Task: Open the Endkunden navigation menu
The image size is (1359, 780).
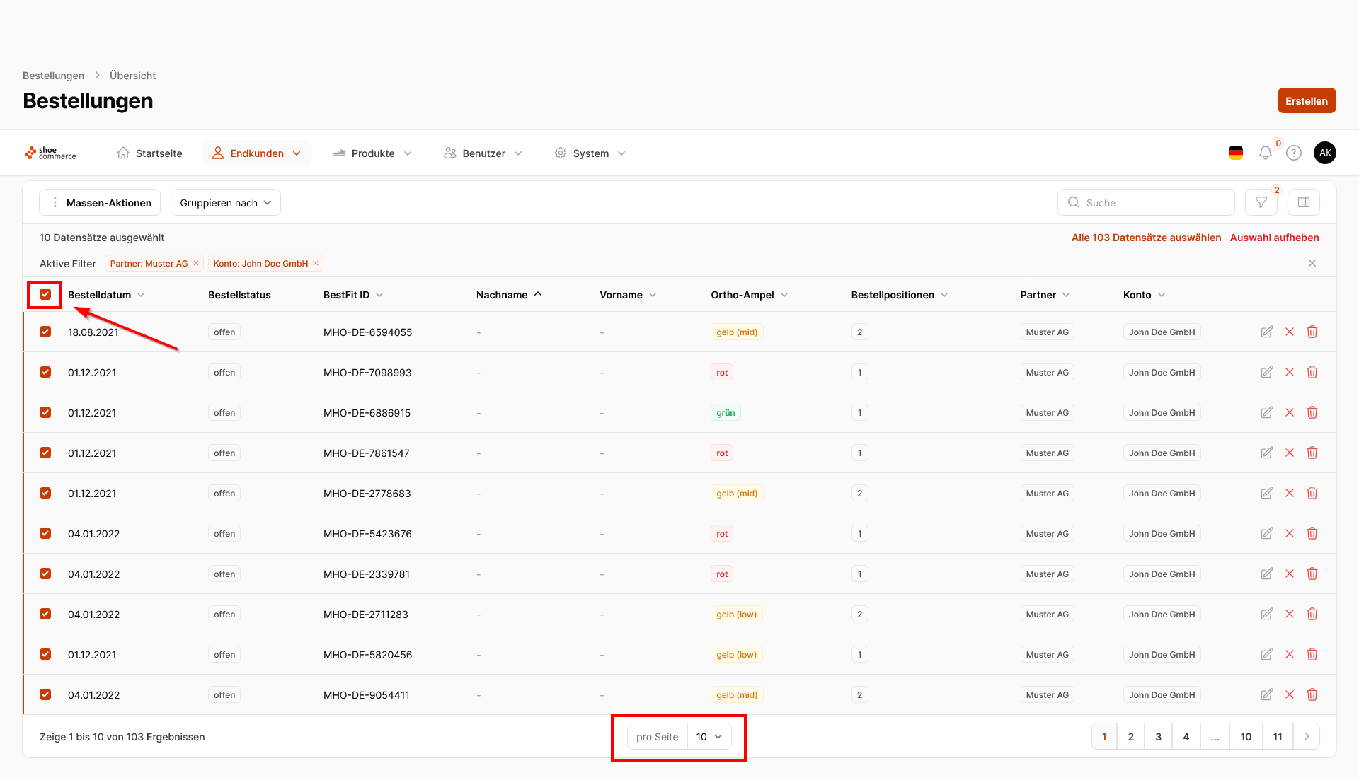Action: coord(257,153)
